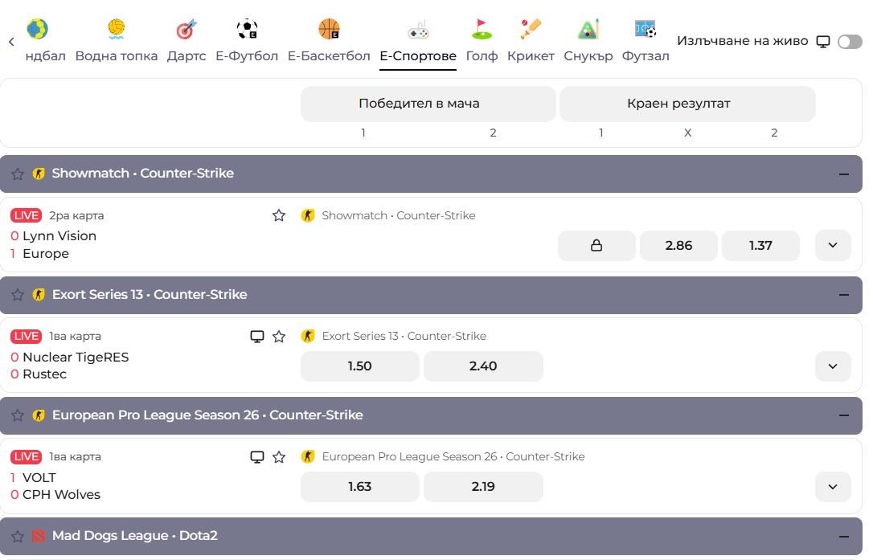This screenshot has width=873, height=560.
Task: Pick CPH Wolves at odds 2.19
Action: (x=483, y=487)
